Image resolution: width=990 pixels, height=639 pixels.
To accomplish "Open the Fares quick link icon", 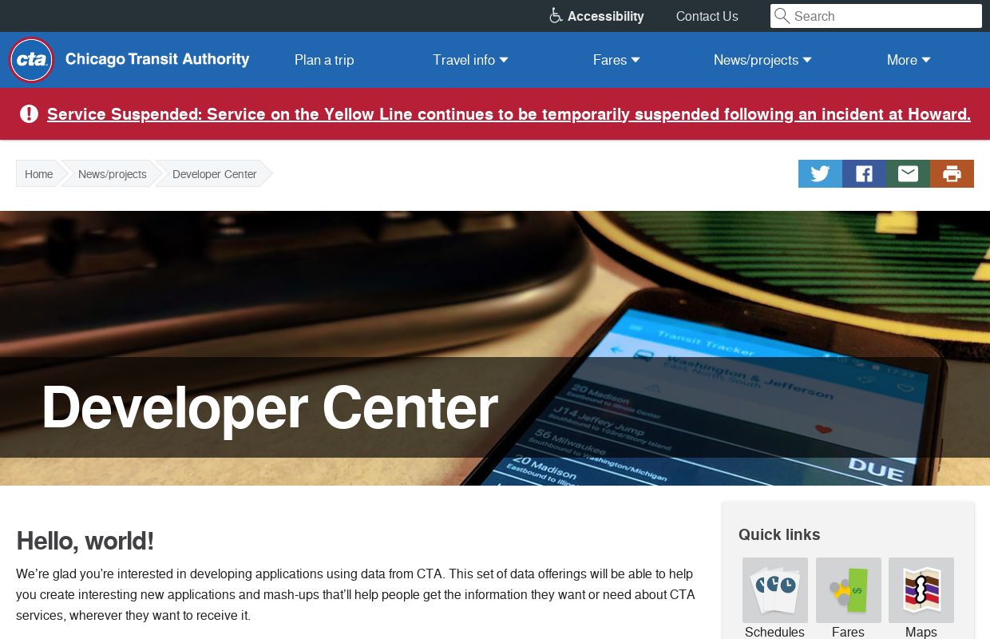I will (x=848, y=590).
